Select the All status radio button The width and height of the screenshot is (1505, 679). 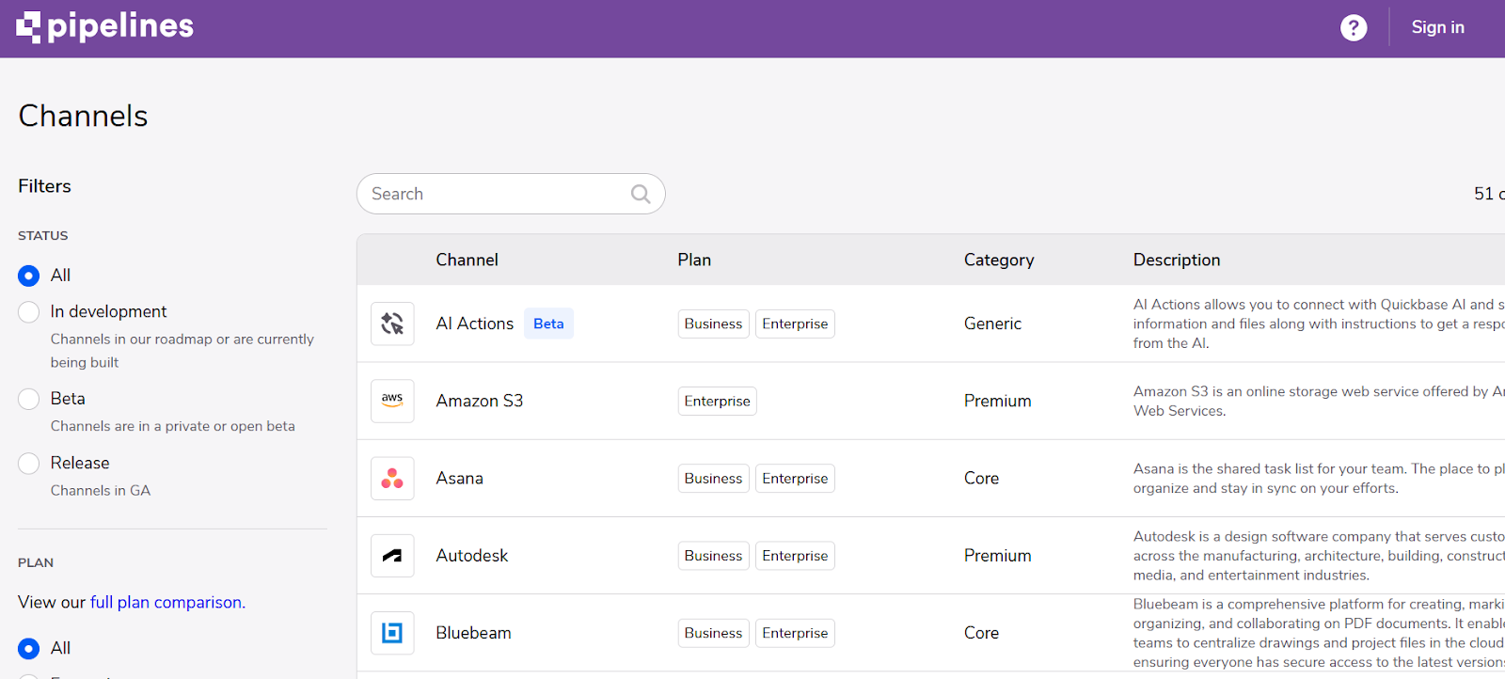click(x=29, y=276)
